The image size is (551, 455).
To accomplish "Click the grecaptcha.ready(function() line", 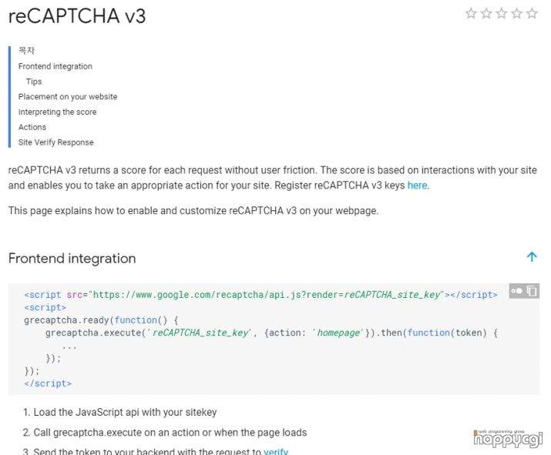I will (x=101, y=320).
